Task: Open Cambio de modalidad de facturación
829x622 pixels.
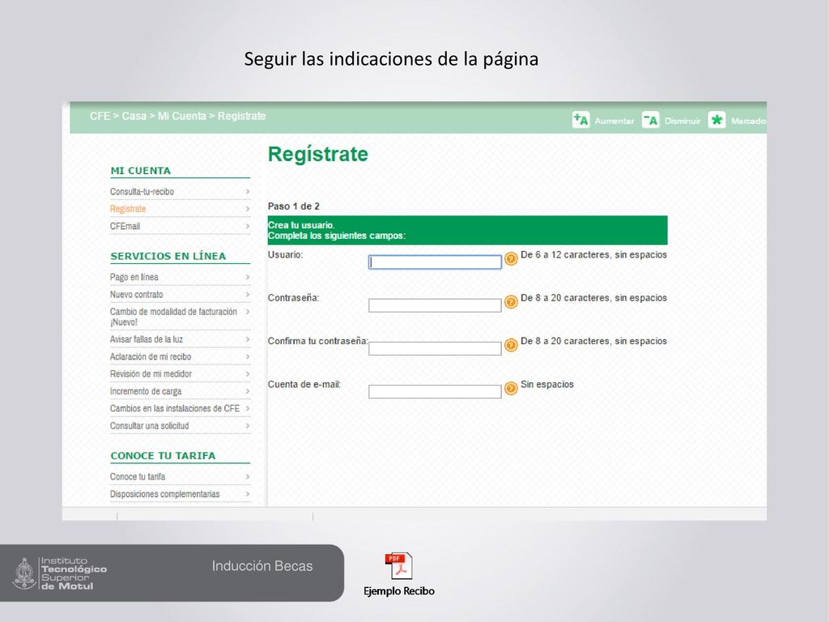Action: [173, 317]
